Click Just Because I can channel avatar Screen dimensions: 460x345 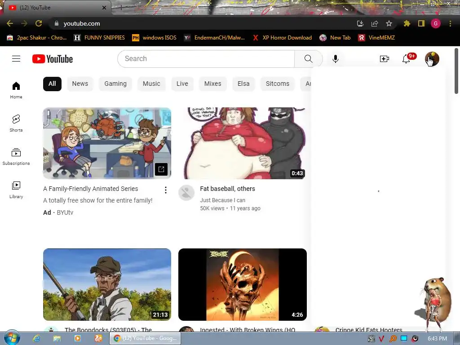(x=186, y=193)
